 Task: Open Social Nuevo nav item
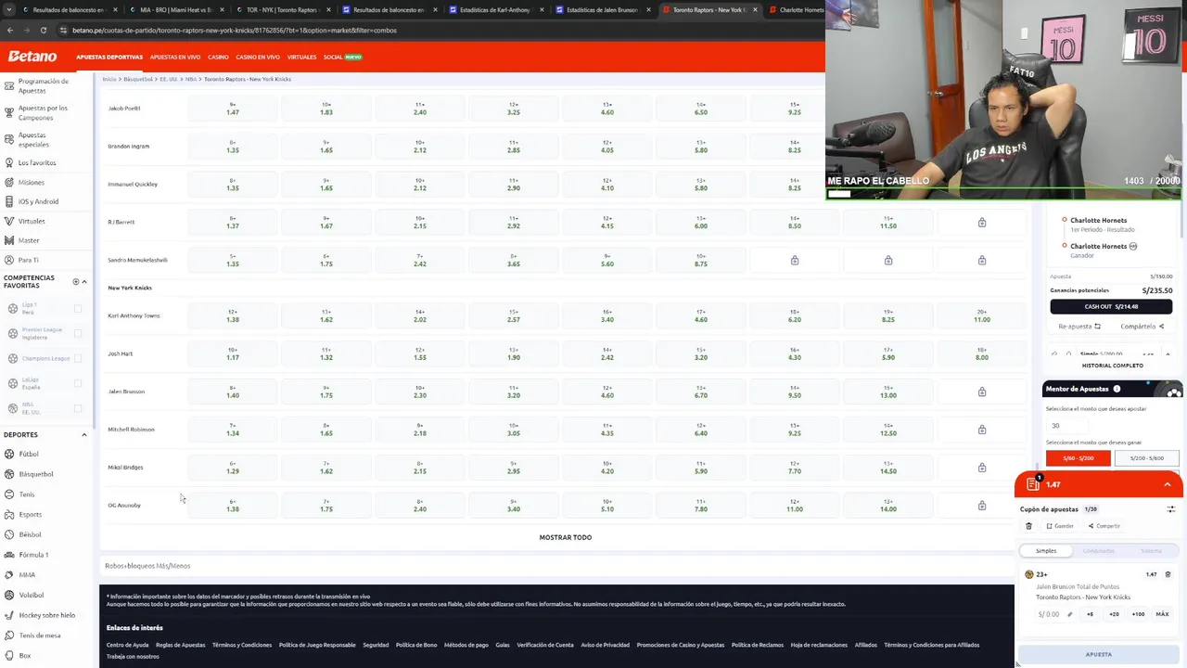[342, 57]
